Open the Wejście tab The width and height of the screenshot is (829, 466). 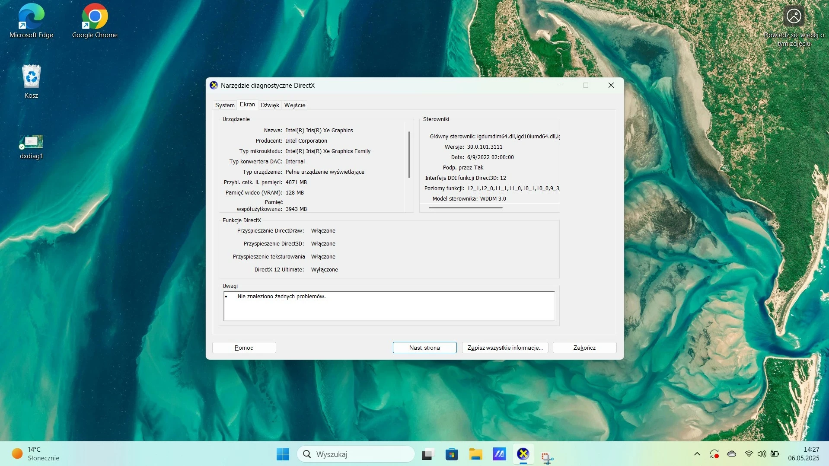(x=295, y=105)
